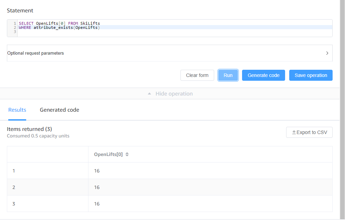Sort the results in descending order

click(127, 155)
